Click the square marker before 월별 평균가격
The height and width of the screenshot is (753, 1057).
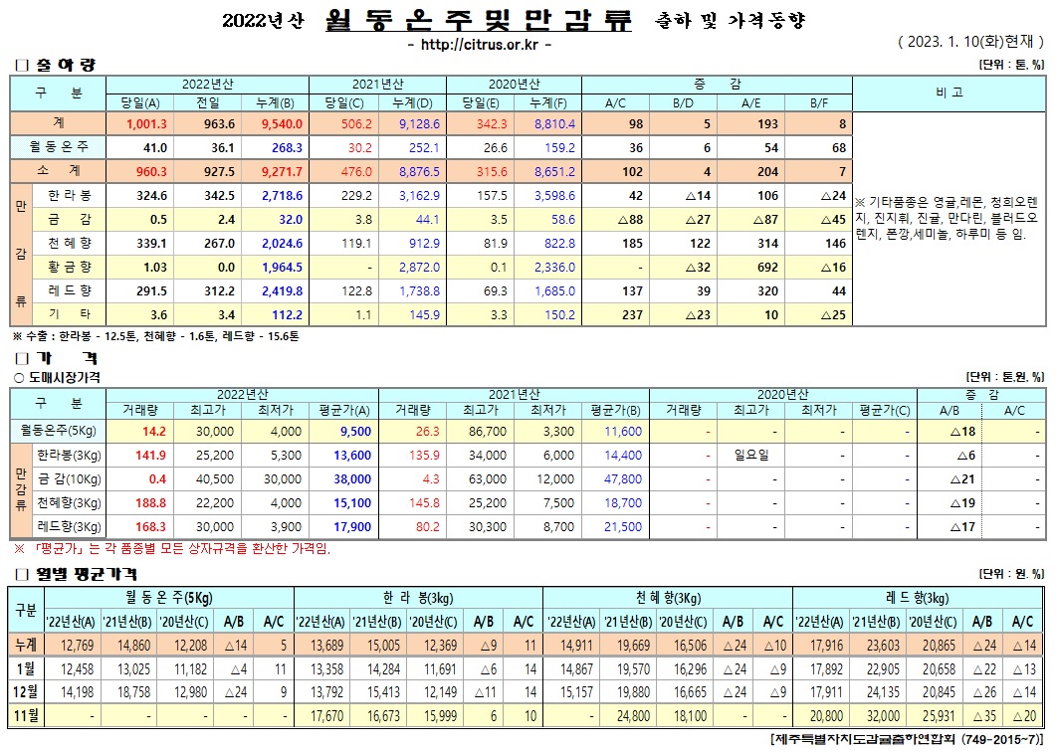19,574
